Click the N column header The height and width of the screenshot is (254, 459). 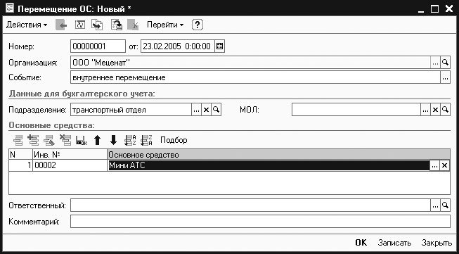21,154
